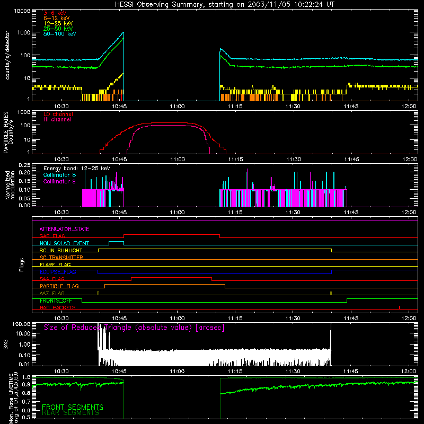The height and width of the screenshot is (424, 424).
Task: Click the 12:00 tick below the Flags panel
Action: tap(409, 319)
